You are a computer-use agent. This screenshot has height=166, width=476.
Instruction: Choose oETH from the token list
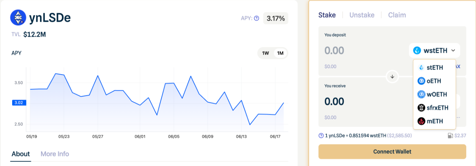click(x=434, y=81)
